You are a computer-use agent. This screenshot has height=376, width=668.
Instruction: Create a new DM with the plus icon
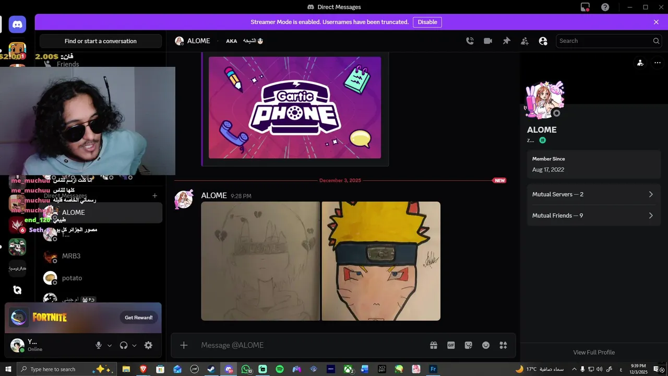154,196
